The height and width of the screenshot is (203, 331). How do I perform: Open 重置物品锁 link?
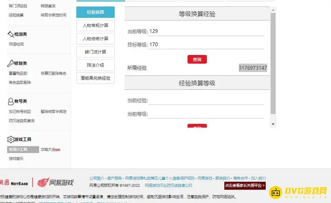point(18,73)
